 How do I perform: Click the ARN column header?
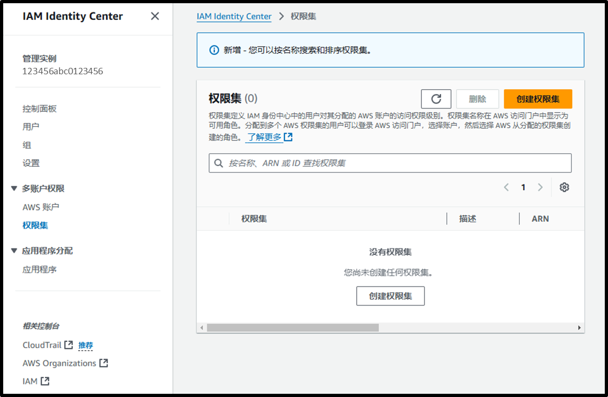540,219
